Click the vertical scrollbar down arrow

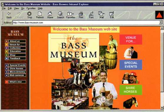162,108
